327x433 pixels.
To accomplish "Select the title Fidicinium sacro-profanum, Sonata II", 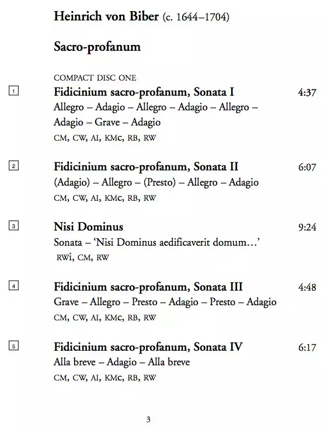I will [146, 167].
